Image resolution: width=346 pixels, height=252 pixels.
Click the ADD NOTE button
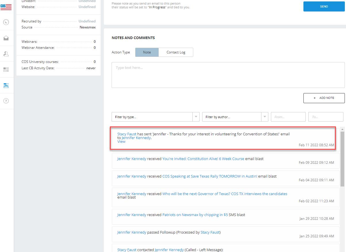[324, 98]
